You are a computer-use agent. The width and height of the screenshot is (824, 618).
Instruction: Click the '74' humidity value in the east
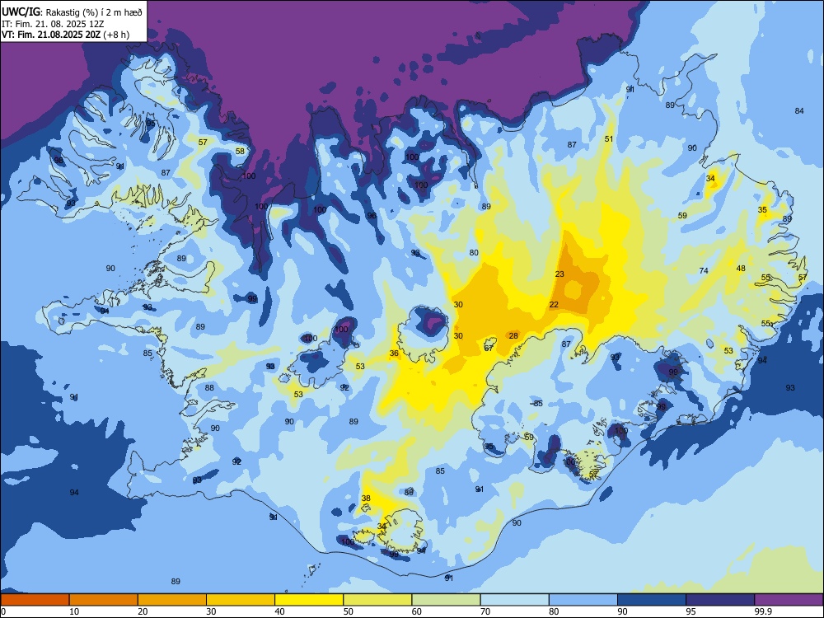pyautogui.click(x=704, y=270)
